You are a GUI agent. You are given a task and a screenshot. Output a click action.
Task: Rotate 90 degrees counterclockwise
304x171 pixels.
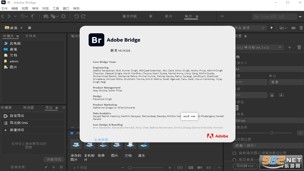77,16
